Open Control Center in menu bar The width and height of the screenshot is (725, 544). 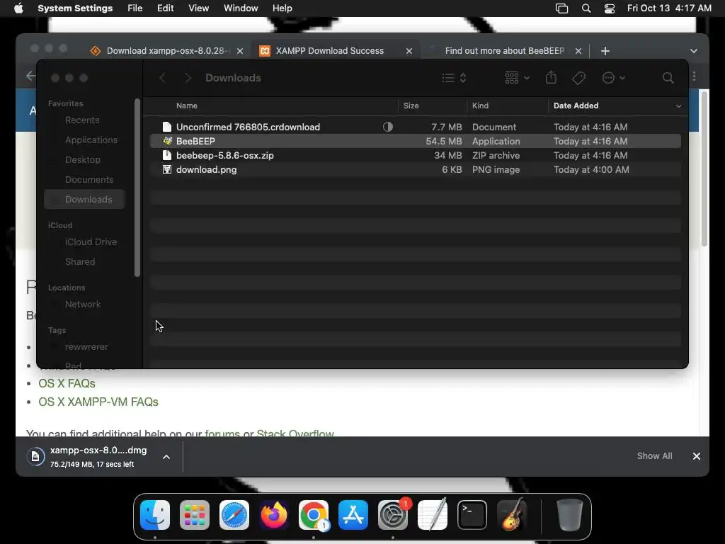click(610, 8)
